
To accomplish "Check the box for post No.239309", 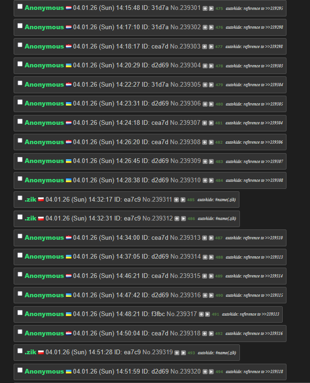I will [20, 160].
